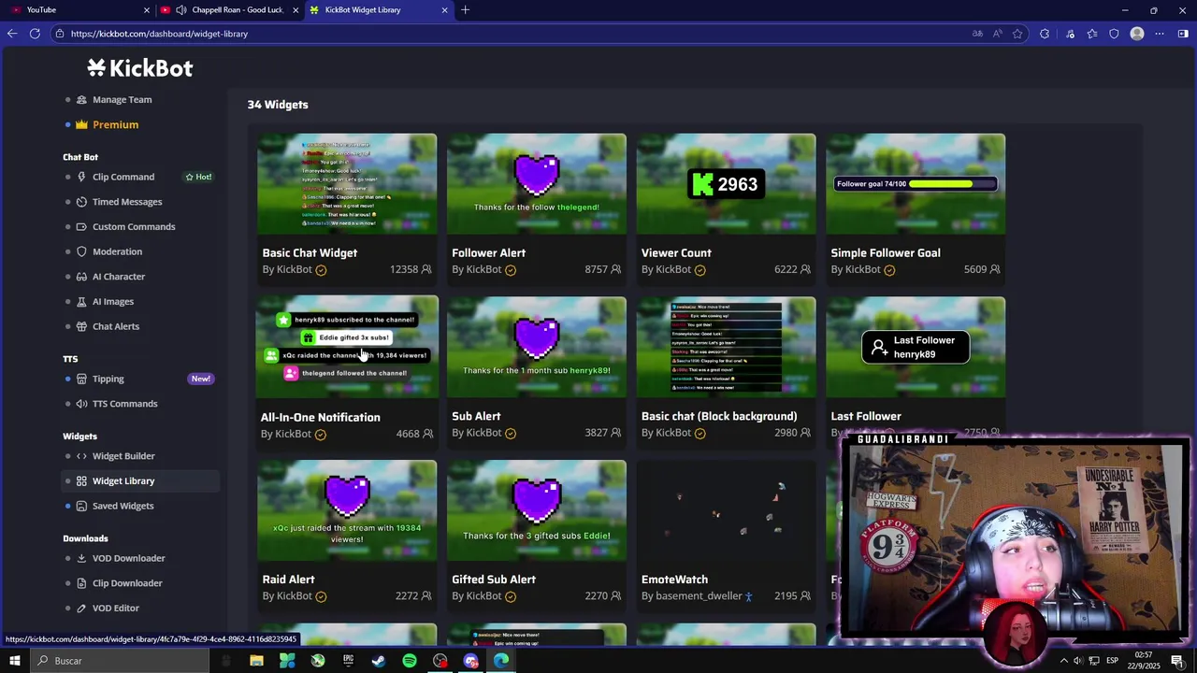The height and width of the screenshot is (673, 1197).
Task: Click the New! badge on Tipping
Action: point(201,379)
